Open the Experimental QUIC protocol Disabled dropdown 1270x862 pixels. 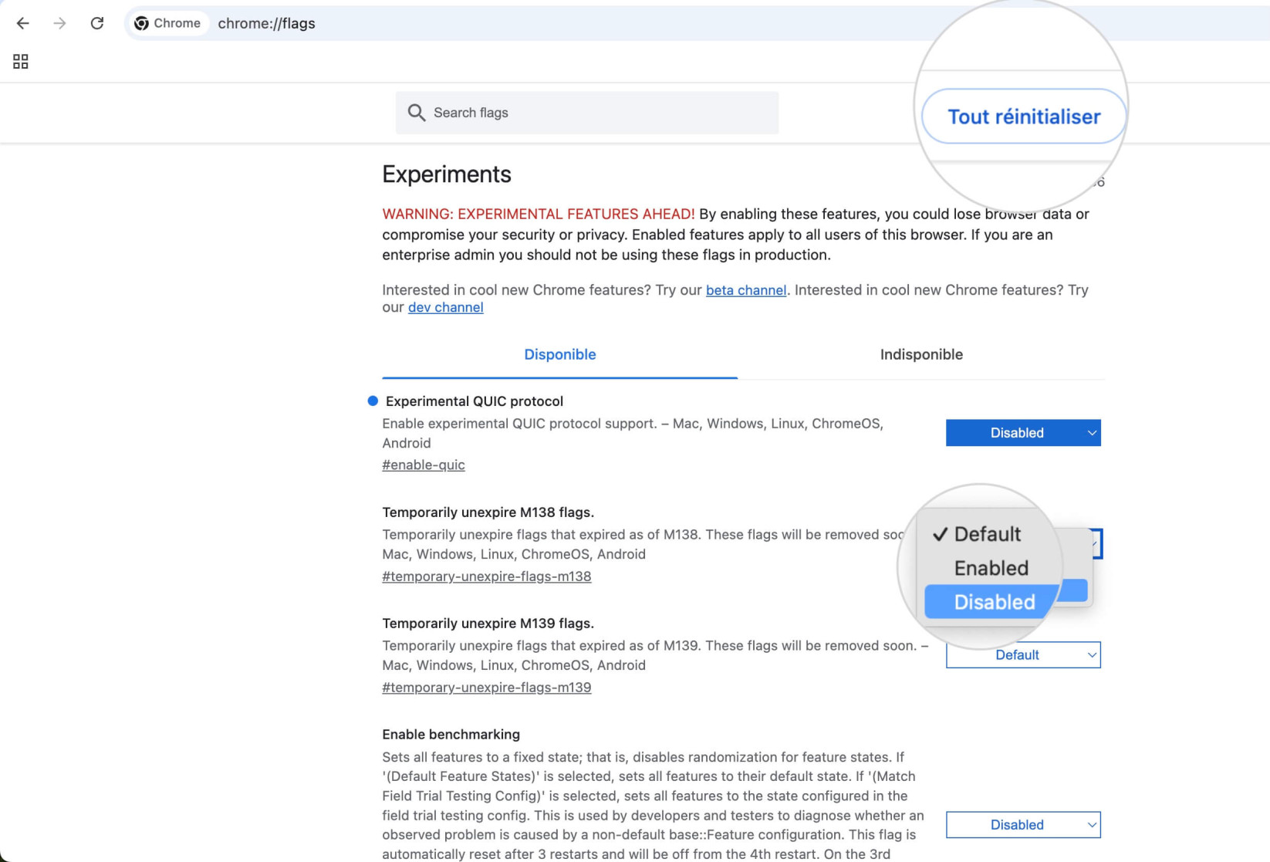coord(1023,433)
